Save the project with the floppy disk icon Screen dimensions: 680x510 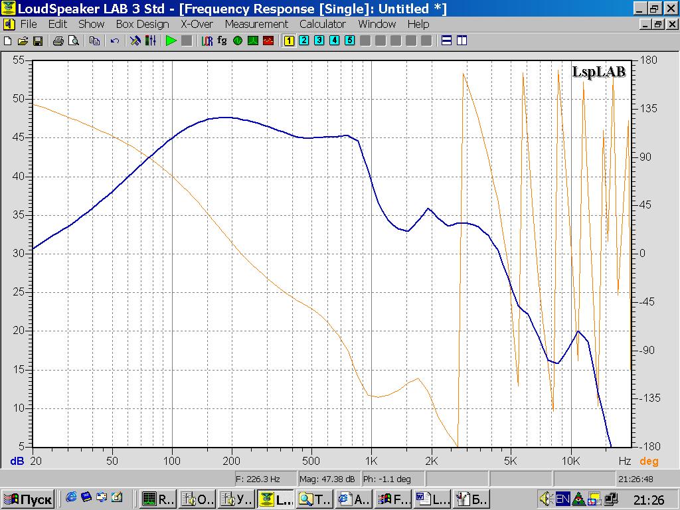pyautogui.click(x=38, y=41)
